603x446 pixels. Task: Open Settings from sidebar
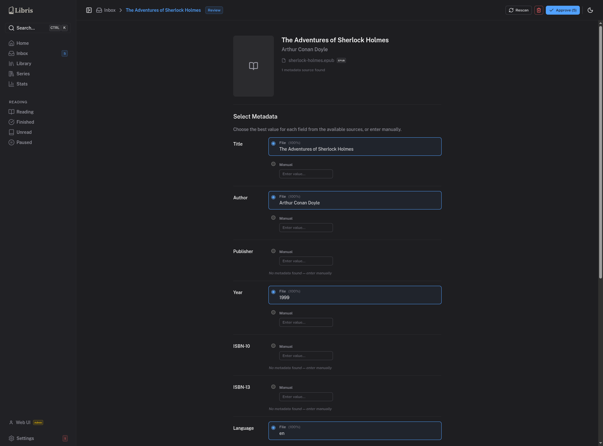[38, 438]
